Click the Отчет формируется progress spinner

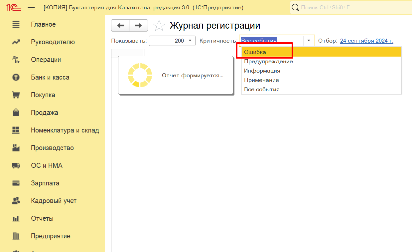(140, 75)
